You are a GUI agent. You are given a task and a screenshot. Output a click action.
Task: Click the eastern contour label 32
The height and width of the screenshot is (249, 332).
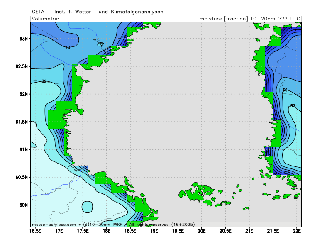pyautogui.click(x=293, y=106)
